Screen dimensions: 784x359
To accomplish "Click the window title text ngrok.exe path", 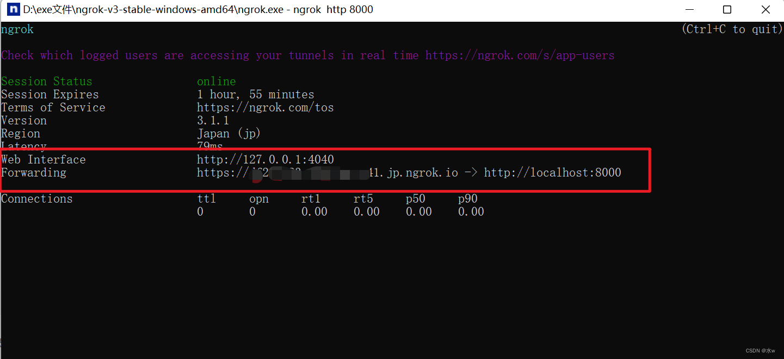I will (x=197, y=10).
